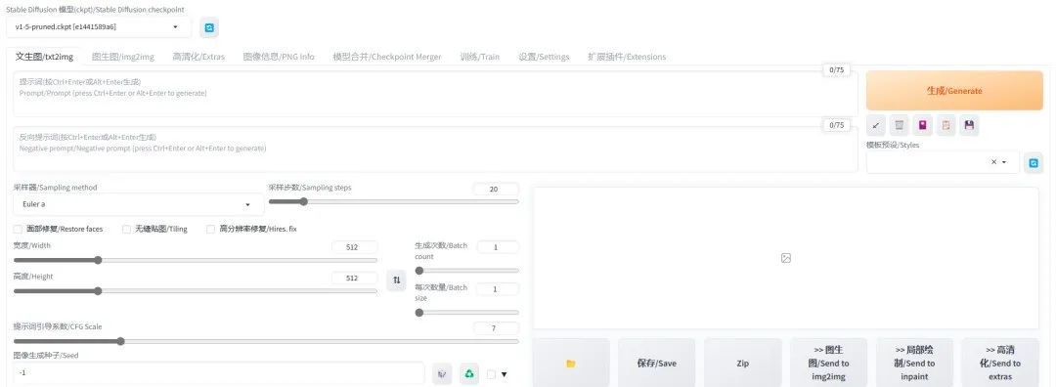The height and width of the screenshot is (387, 1056).
Task: Open the Extensions tab
Action: [x=627, y=57]
